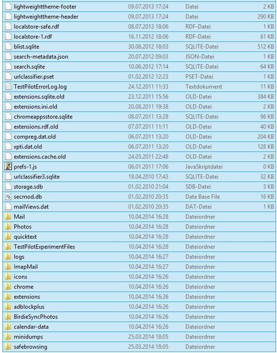Click chromeappsstore.sqlite file name

pyautogui.click(x=43, y=117)
